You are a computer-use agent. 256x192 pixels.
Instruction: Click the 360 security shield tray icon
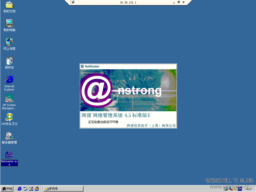point(235,189)
